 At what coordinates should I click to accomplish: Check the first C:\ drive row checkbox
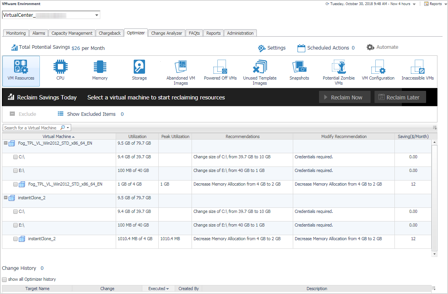click(x=15, y=157)
